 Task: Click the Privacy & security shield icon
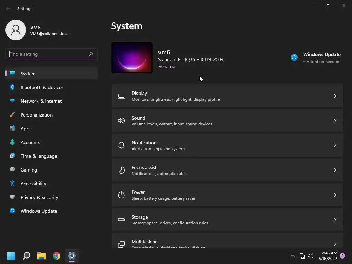pyautogui.click(x=12, y=197)
